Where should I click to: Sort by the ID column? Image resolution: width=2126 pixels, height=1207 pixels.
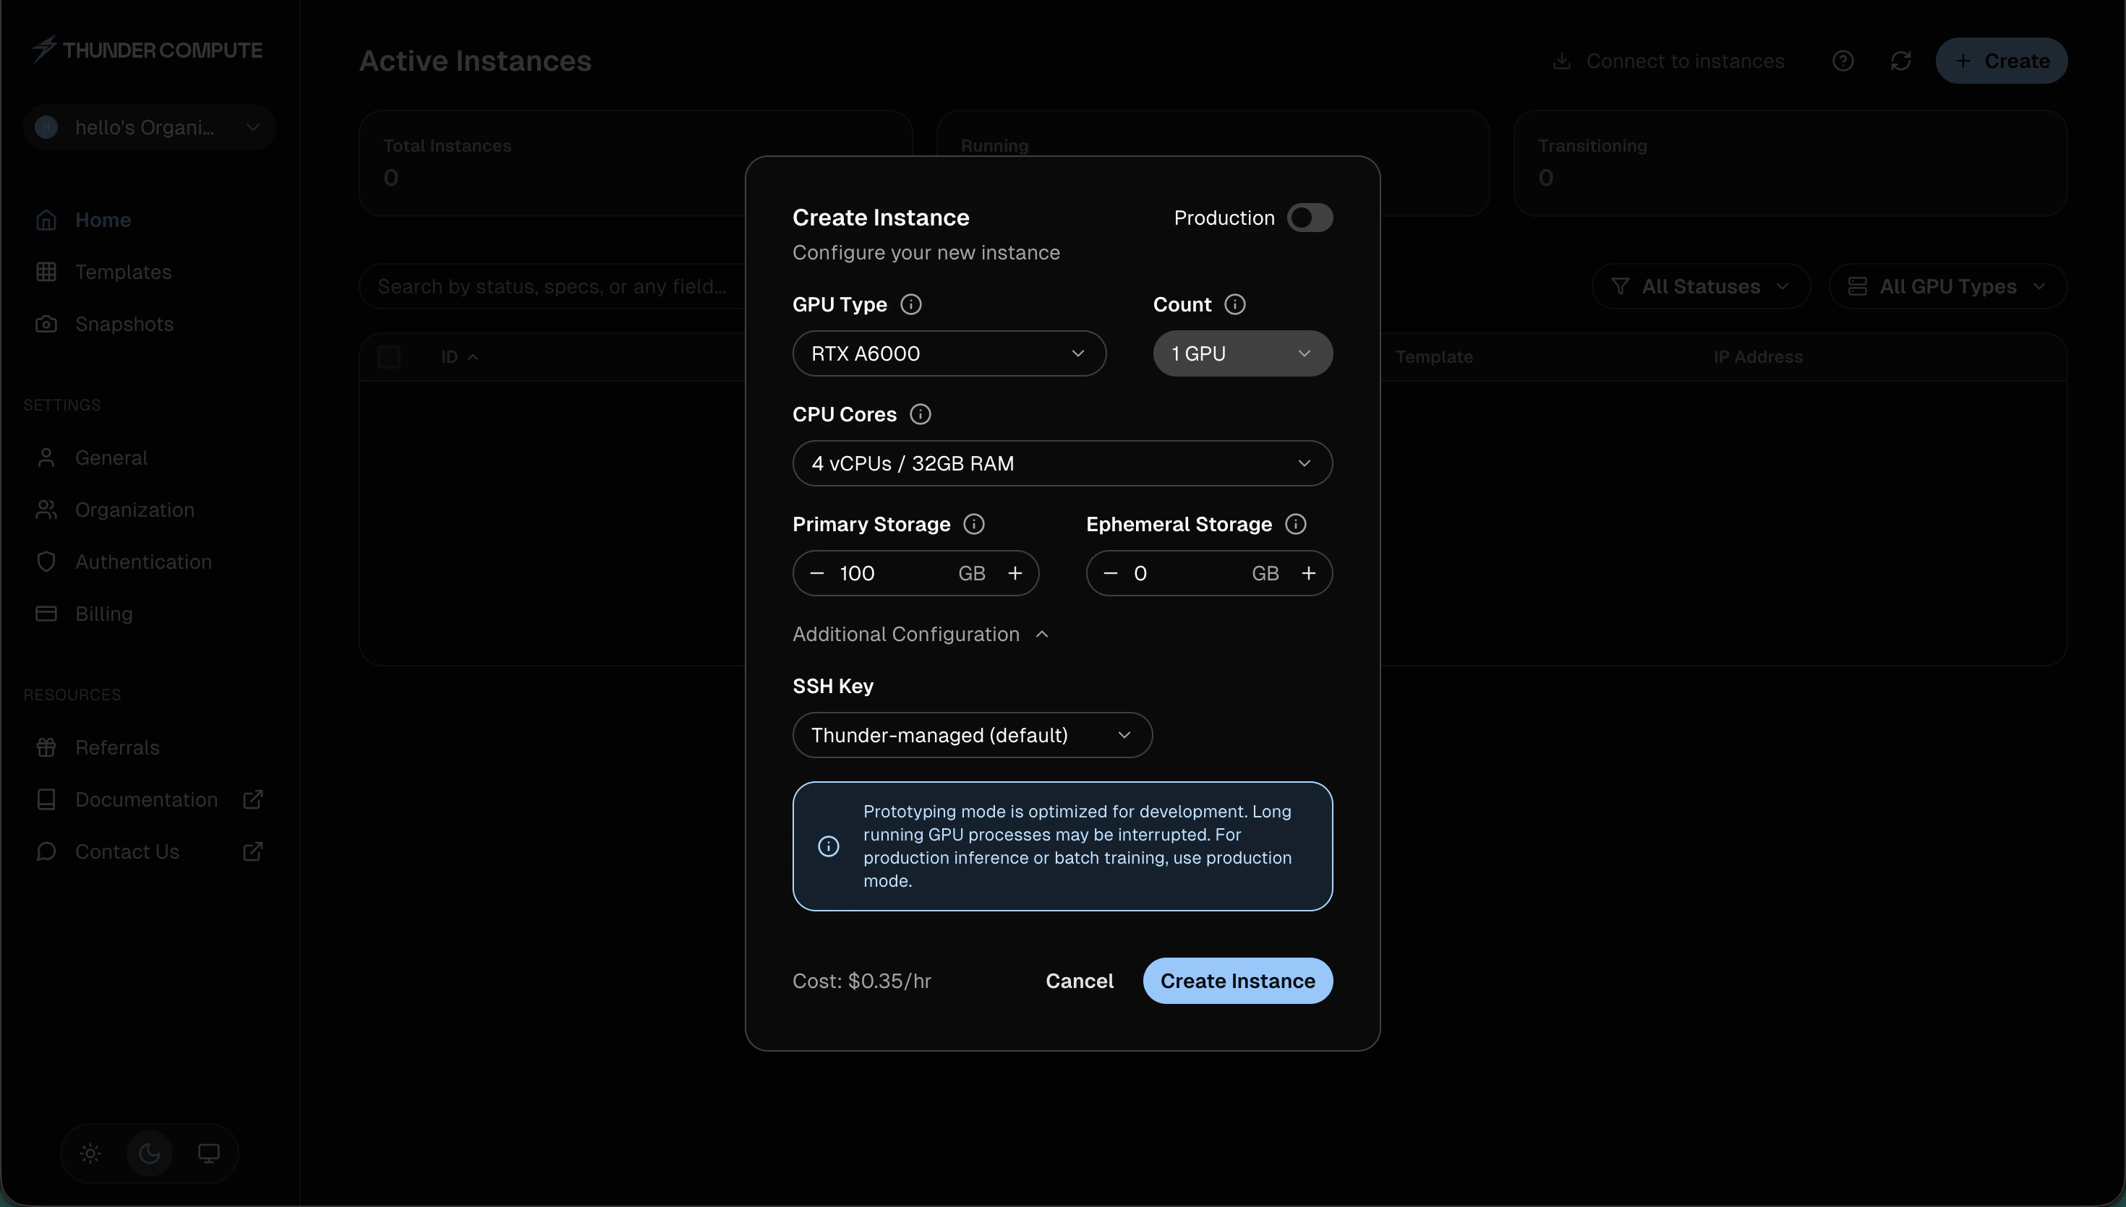pyautogui.click(x=459, y=357)
